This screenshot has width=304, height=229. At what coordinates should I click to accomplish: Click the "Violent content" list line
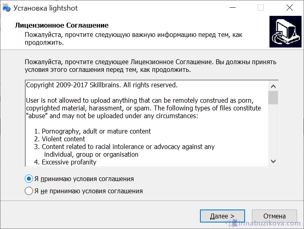pos(63,139)
